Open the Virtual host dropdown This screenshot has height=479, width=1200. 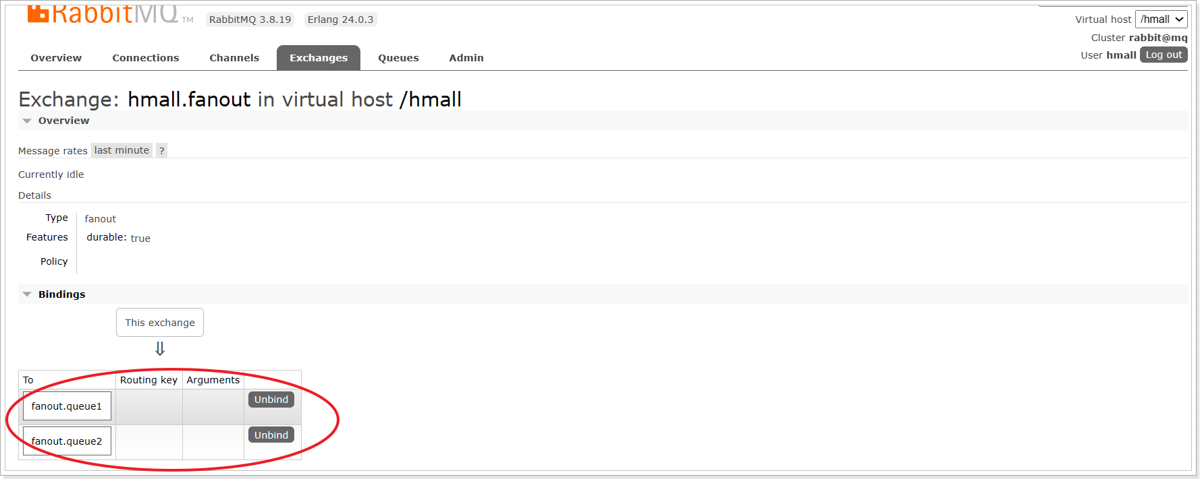click(x=1161, y=20)
